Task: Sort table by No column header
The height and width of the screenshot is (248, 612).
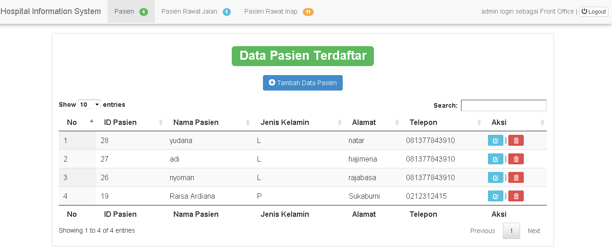Action: [77, 122]
